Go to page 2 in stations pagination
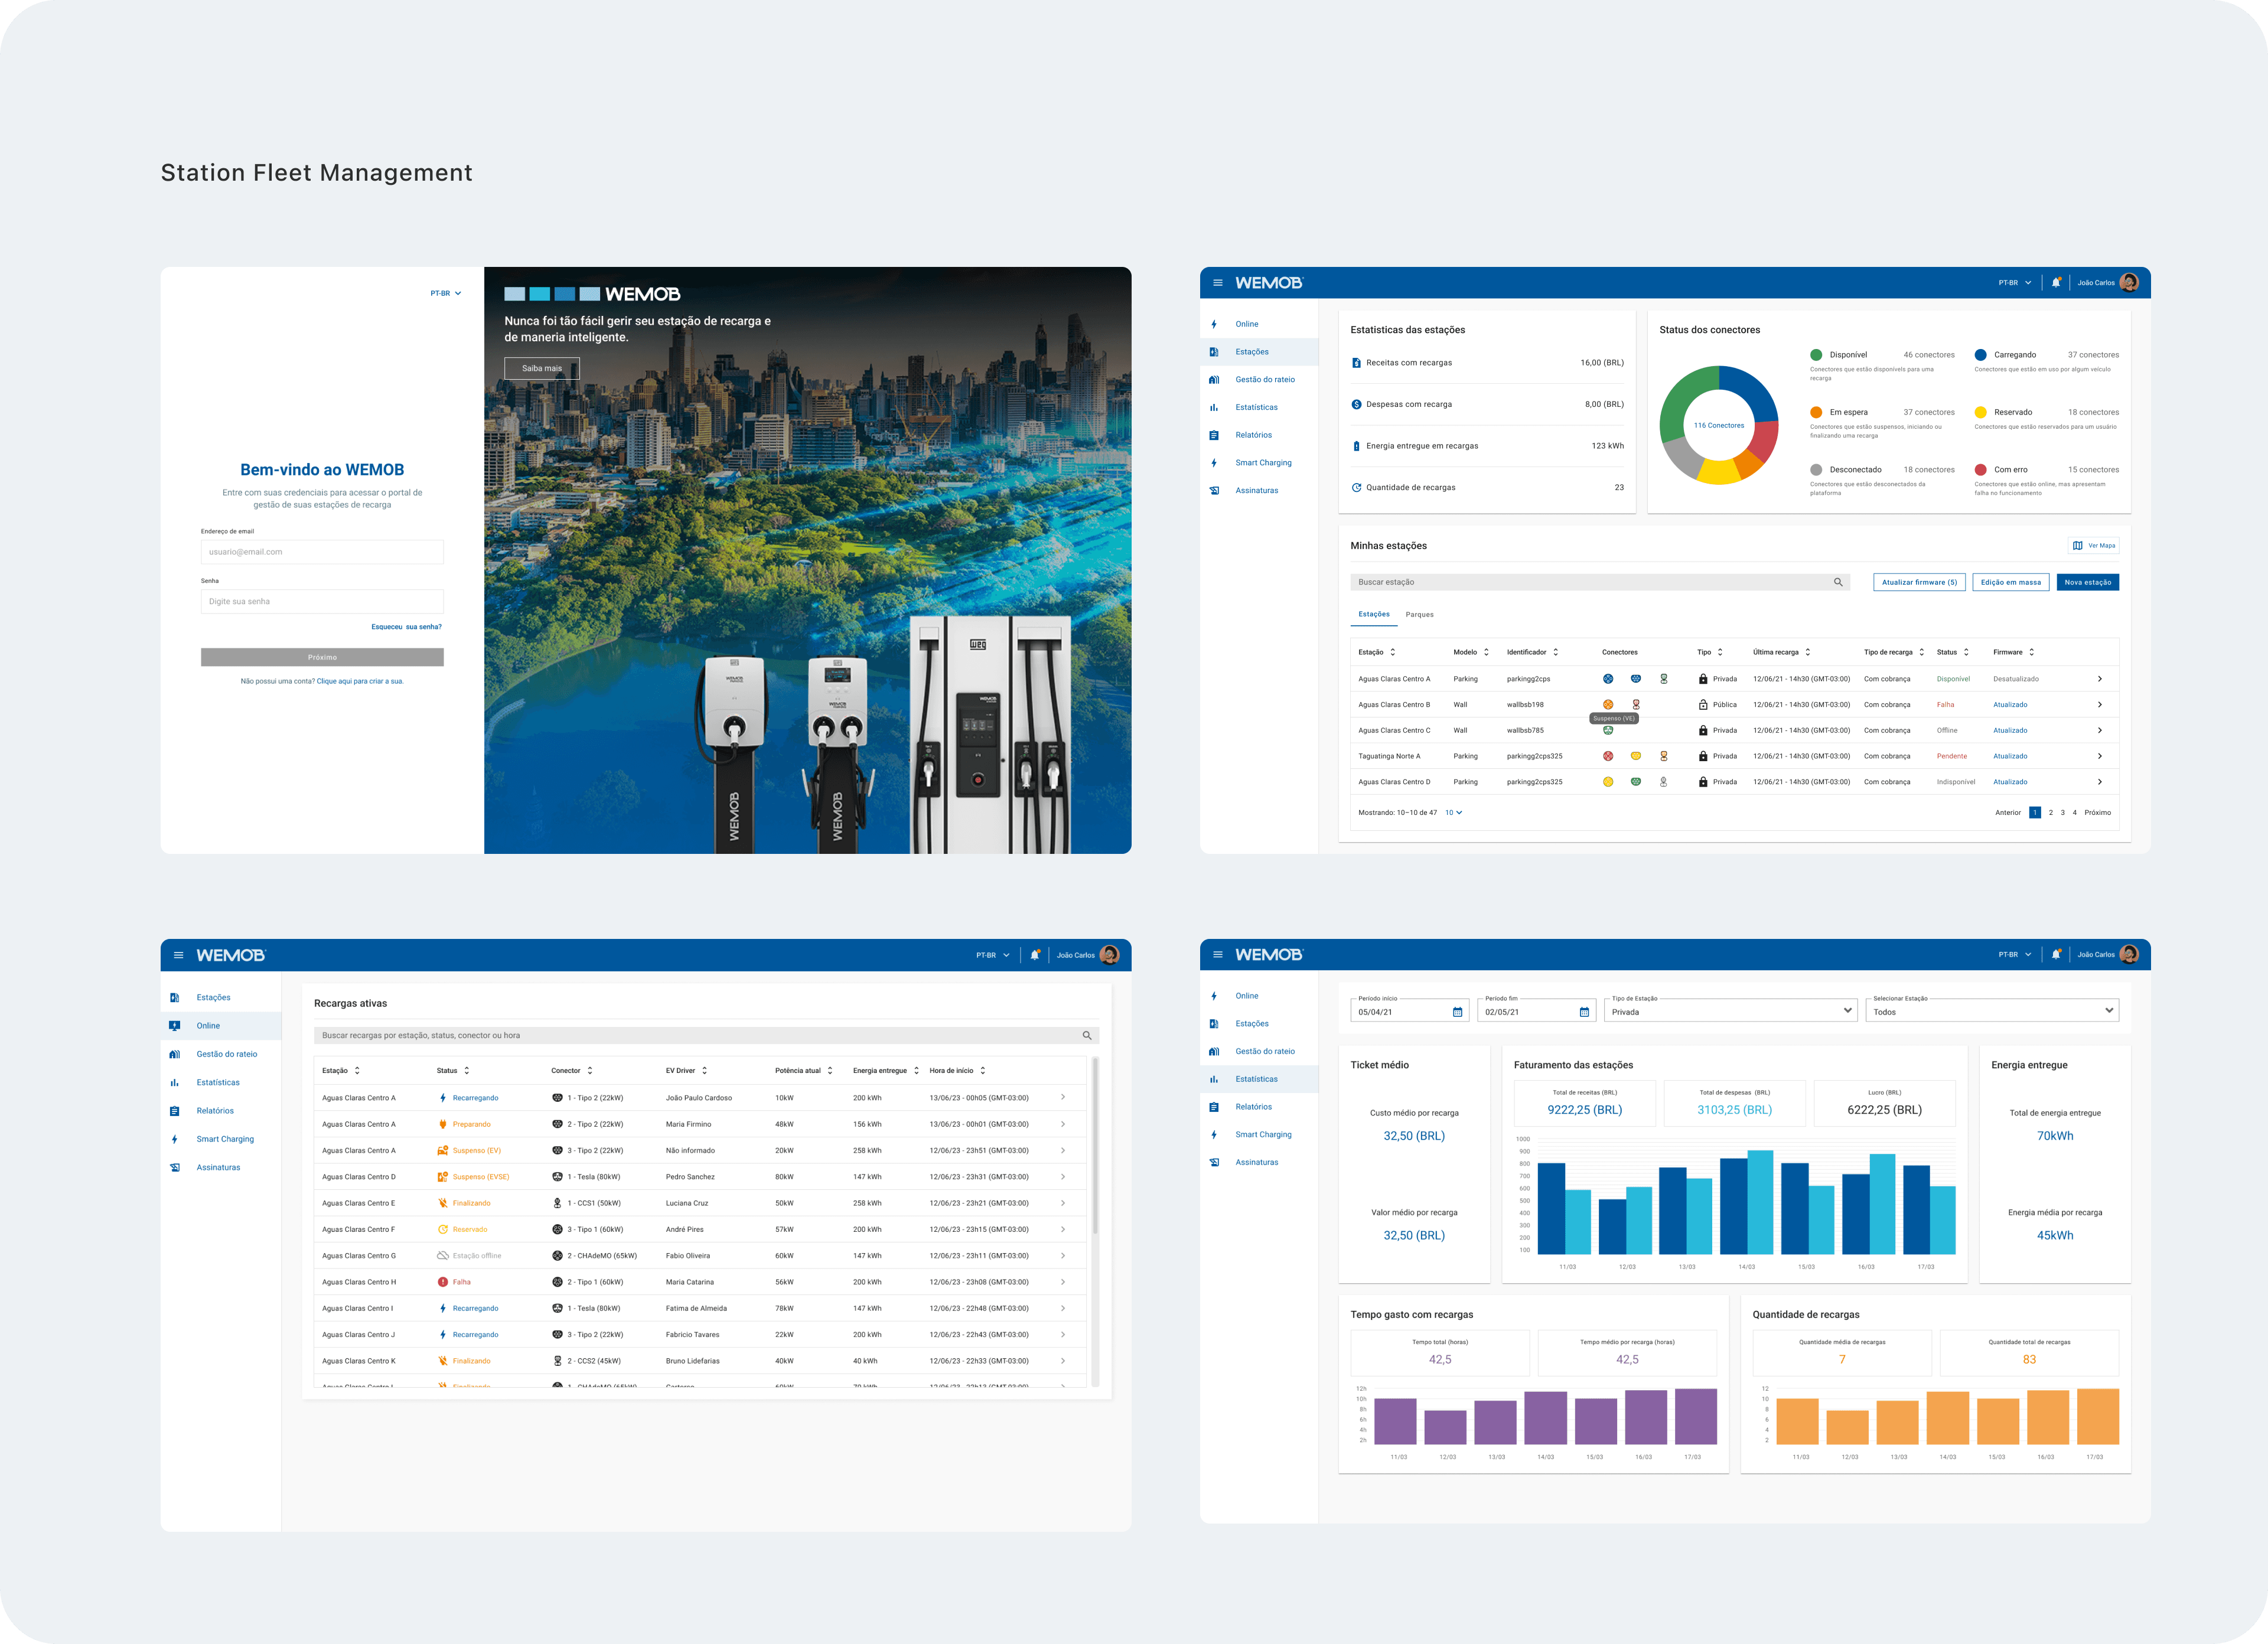The image size is (2268, 1644). 2051,813
